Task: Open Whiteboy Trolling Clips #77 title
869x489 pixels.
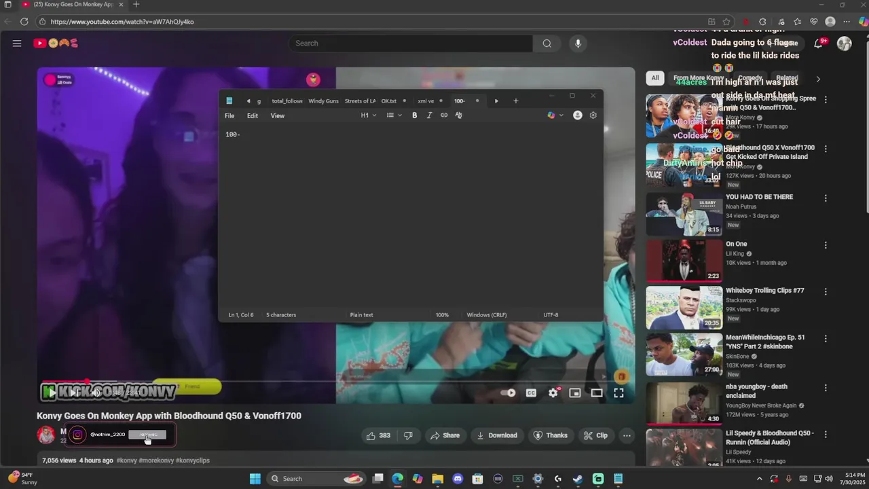Action: pos(765,291)
